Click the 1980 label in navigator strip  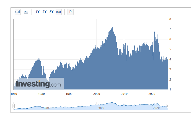click(x=45, y=108)
